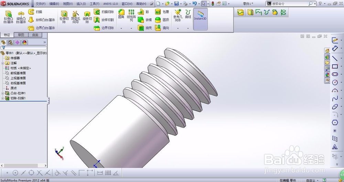Screen dimensions: 344x182
Task: Open the 插入(I) menu
Action: [81, 4]
